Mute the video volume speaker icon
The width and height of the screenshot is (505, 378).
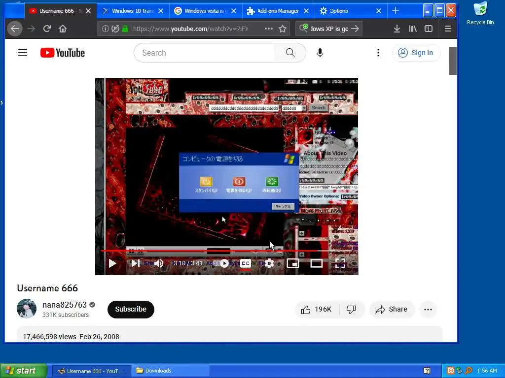point(159,264)
